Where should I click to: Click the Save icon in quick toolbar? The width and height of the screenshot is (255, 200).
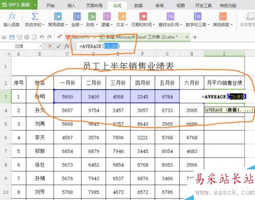pos(12,37)
